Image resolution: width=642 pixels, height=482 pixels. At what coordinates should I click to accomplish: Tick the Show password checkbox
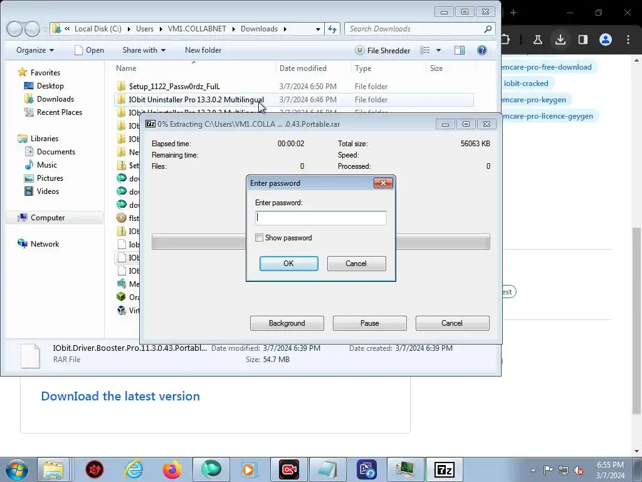click(x=259, y=238)
